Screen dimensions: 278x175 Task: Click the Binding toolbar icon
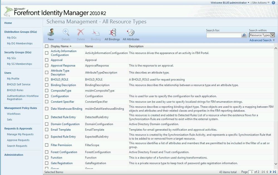pyautogui.click(x=95, y=33)
